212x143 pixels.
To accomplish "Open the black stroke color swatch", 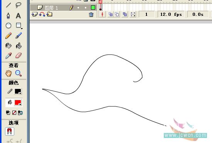I will tap(18, 91).
